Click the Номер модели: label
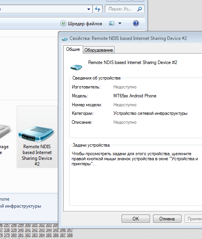The image size is (202, 239). coord(87,105)
